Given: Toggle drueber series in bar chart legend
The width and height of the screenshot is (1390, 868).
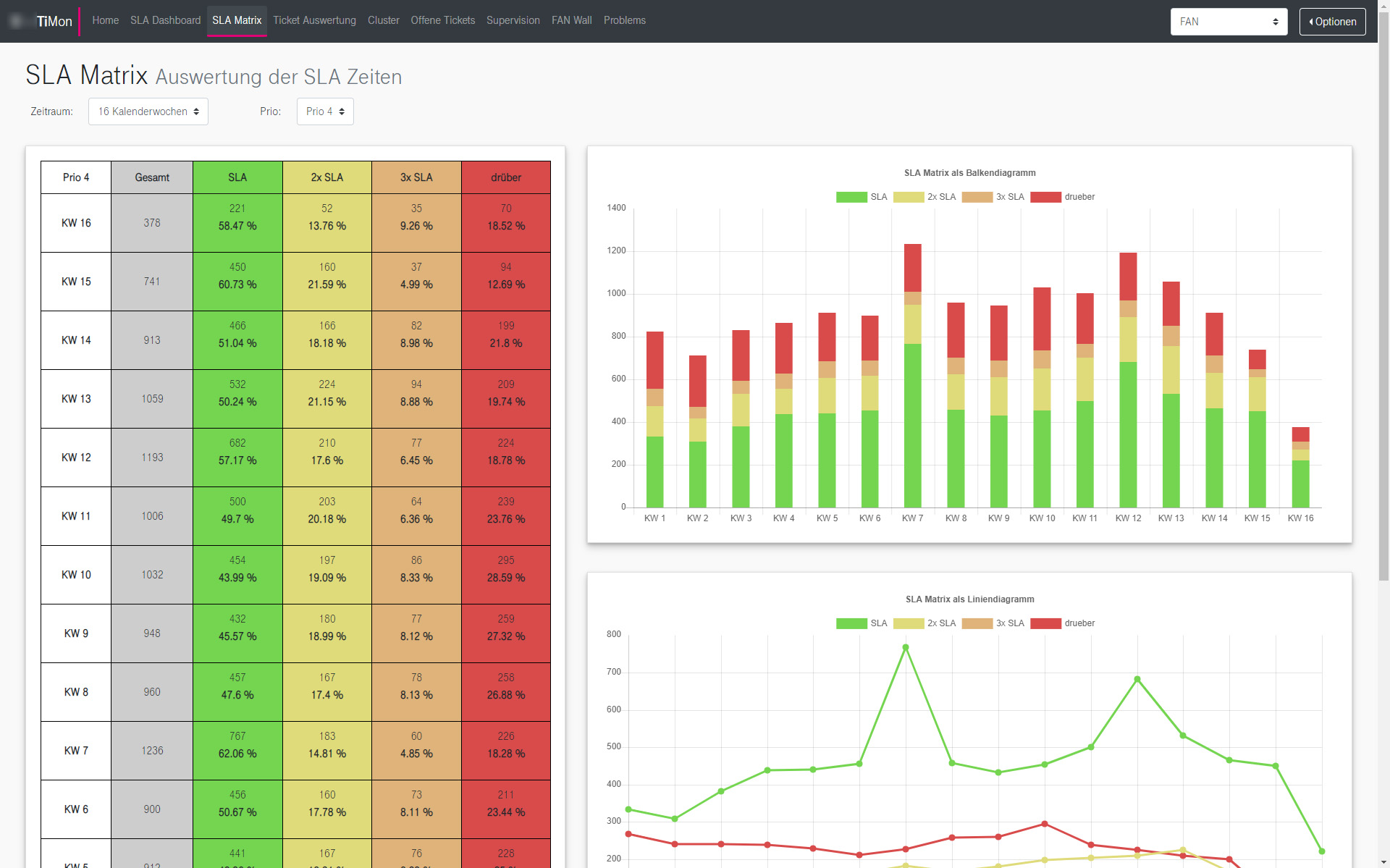Looking at the screenshot, I should tap(1063, 197).
